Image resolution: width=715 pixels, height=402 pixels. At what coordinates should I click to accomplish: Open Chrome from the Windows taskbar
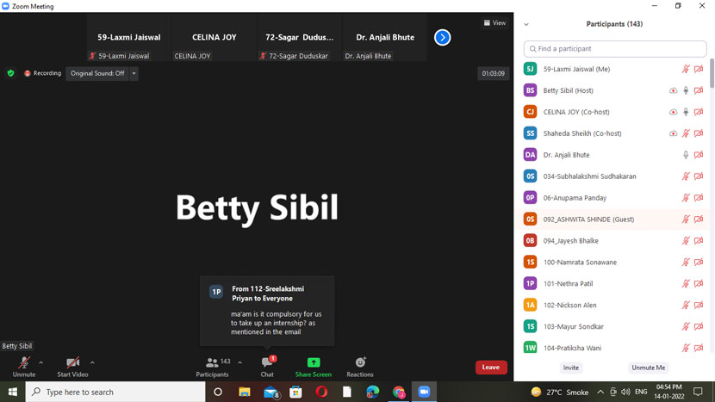click(399, 392)
